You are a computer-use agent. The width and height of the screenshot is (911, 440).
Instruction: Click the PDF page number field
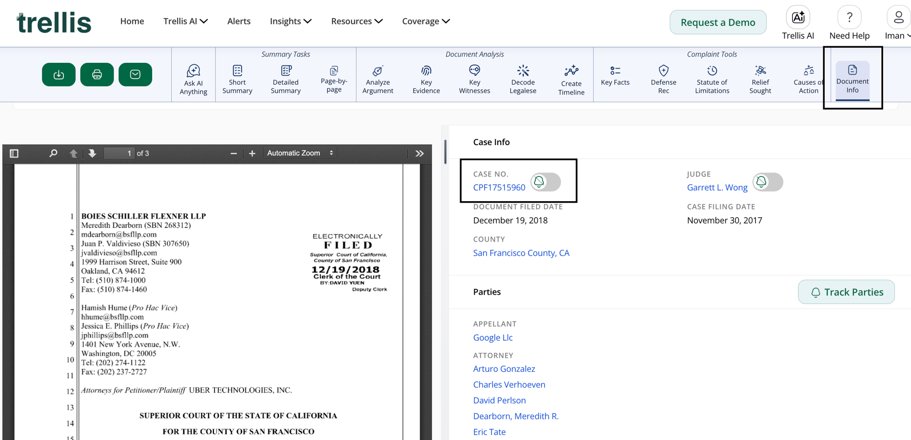point(119,153)
